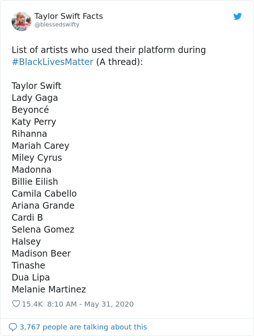
Task: Click the "Dua Lipa" line
Action: 31,278
